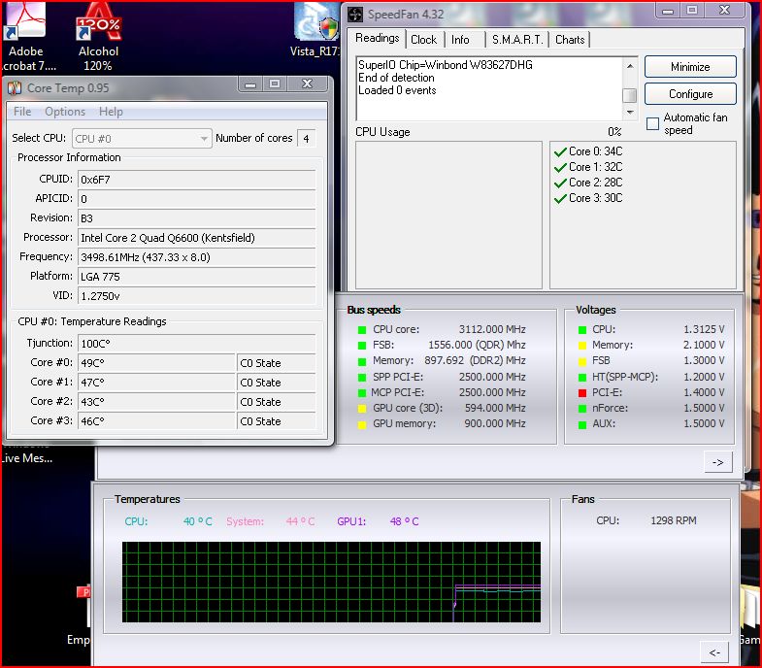This screenshot has width=762, height=668.
Task: Click the Tjunction field showing 100C°
Action: (x=196, y=344)
